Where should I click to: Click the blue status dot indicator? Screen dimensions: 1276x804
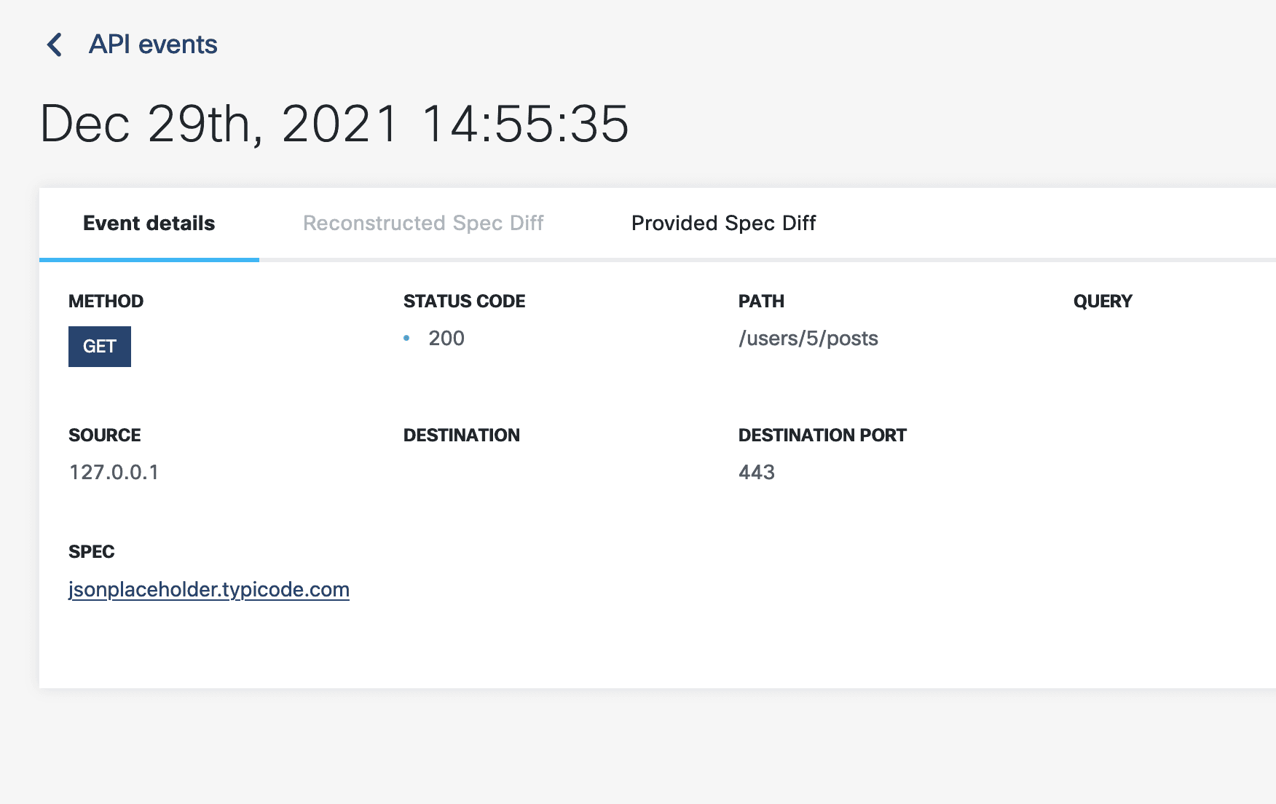tap(406, 338)
